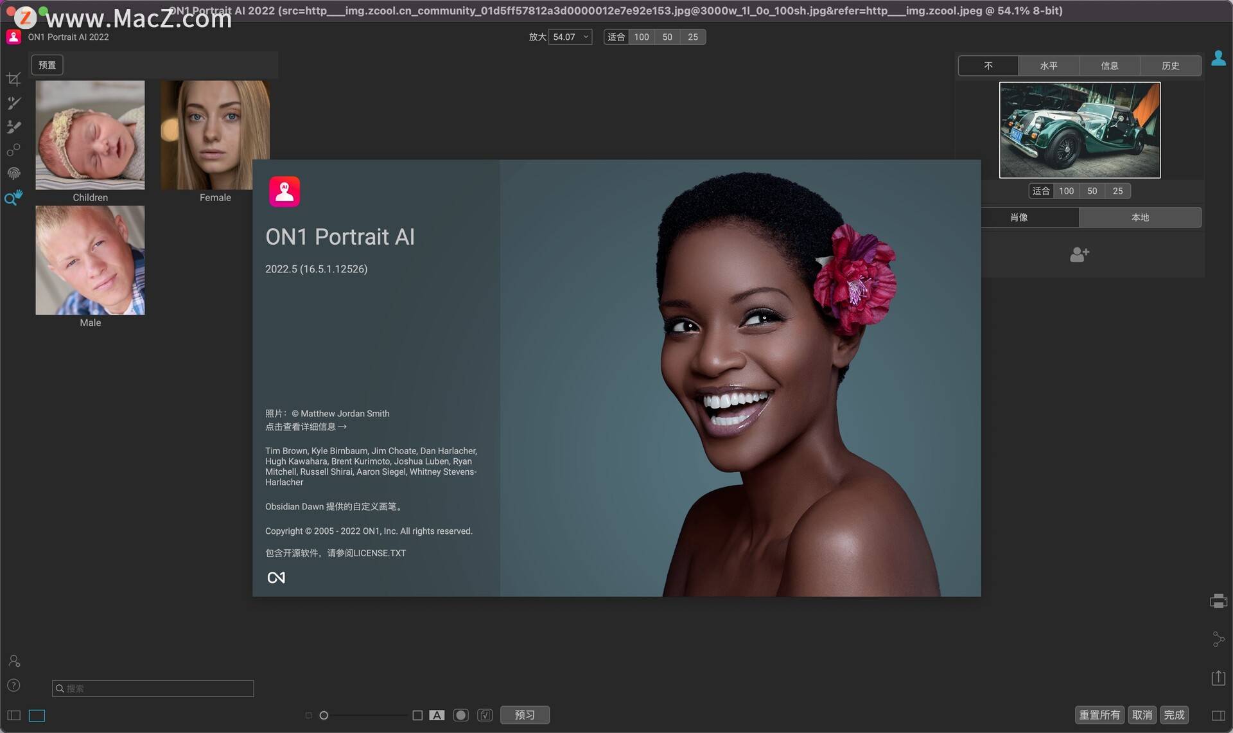Click the car navigator preview thumbnail
The height and width of the screenshot is (733, 1233).
(x=1080, y=130)
